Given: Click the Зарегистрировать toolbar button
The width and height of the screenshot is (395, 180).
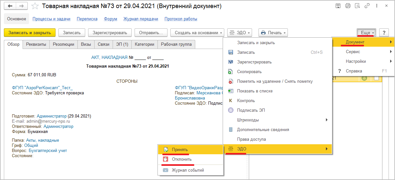Looking at the screenshot, I should click(x=110, y=33).
